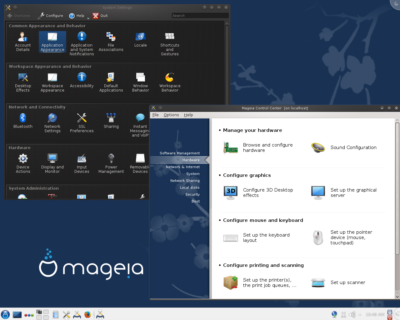Viewport: 400px width, 320px height.
Task: Click the taskbar lock screen button
Action: click(x=390, y=312)
